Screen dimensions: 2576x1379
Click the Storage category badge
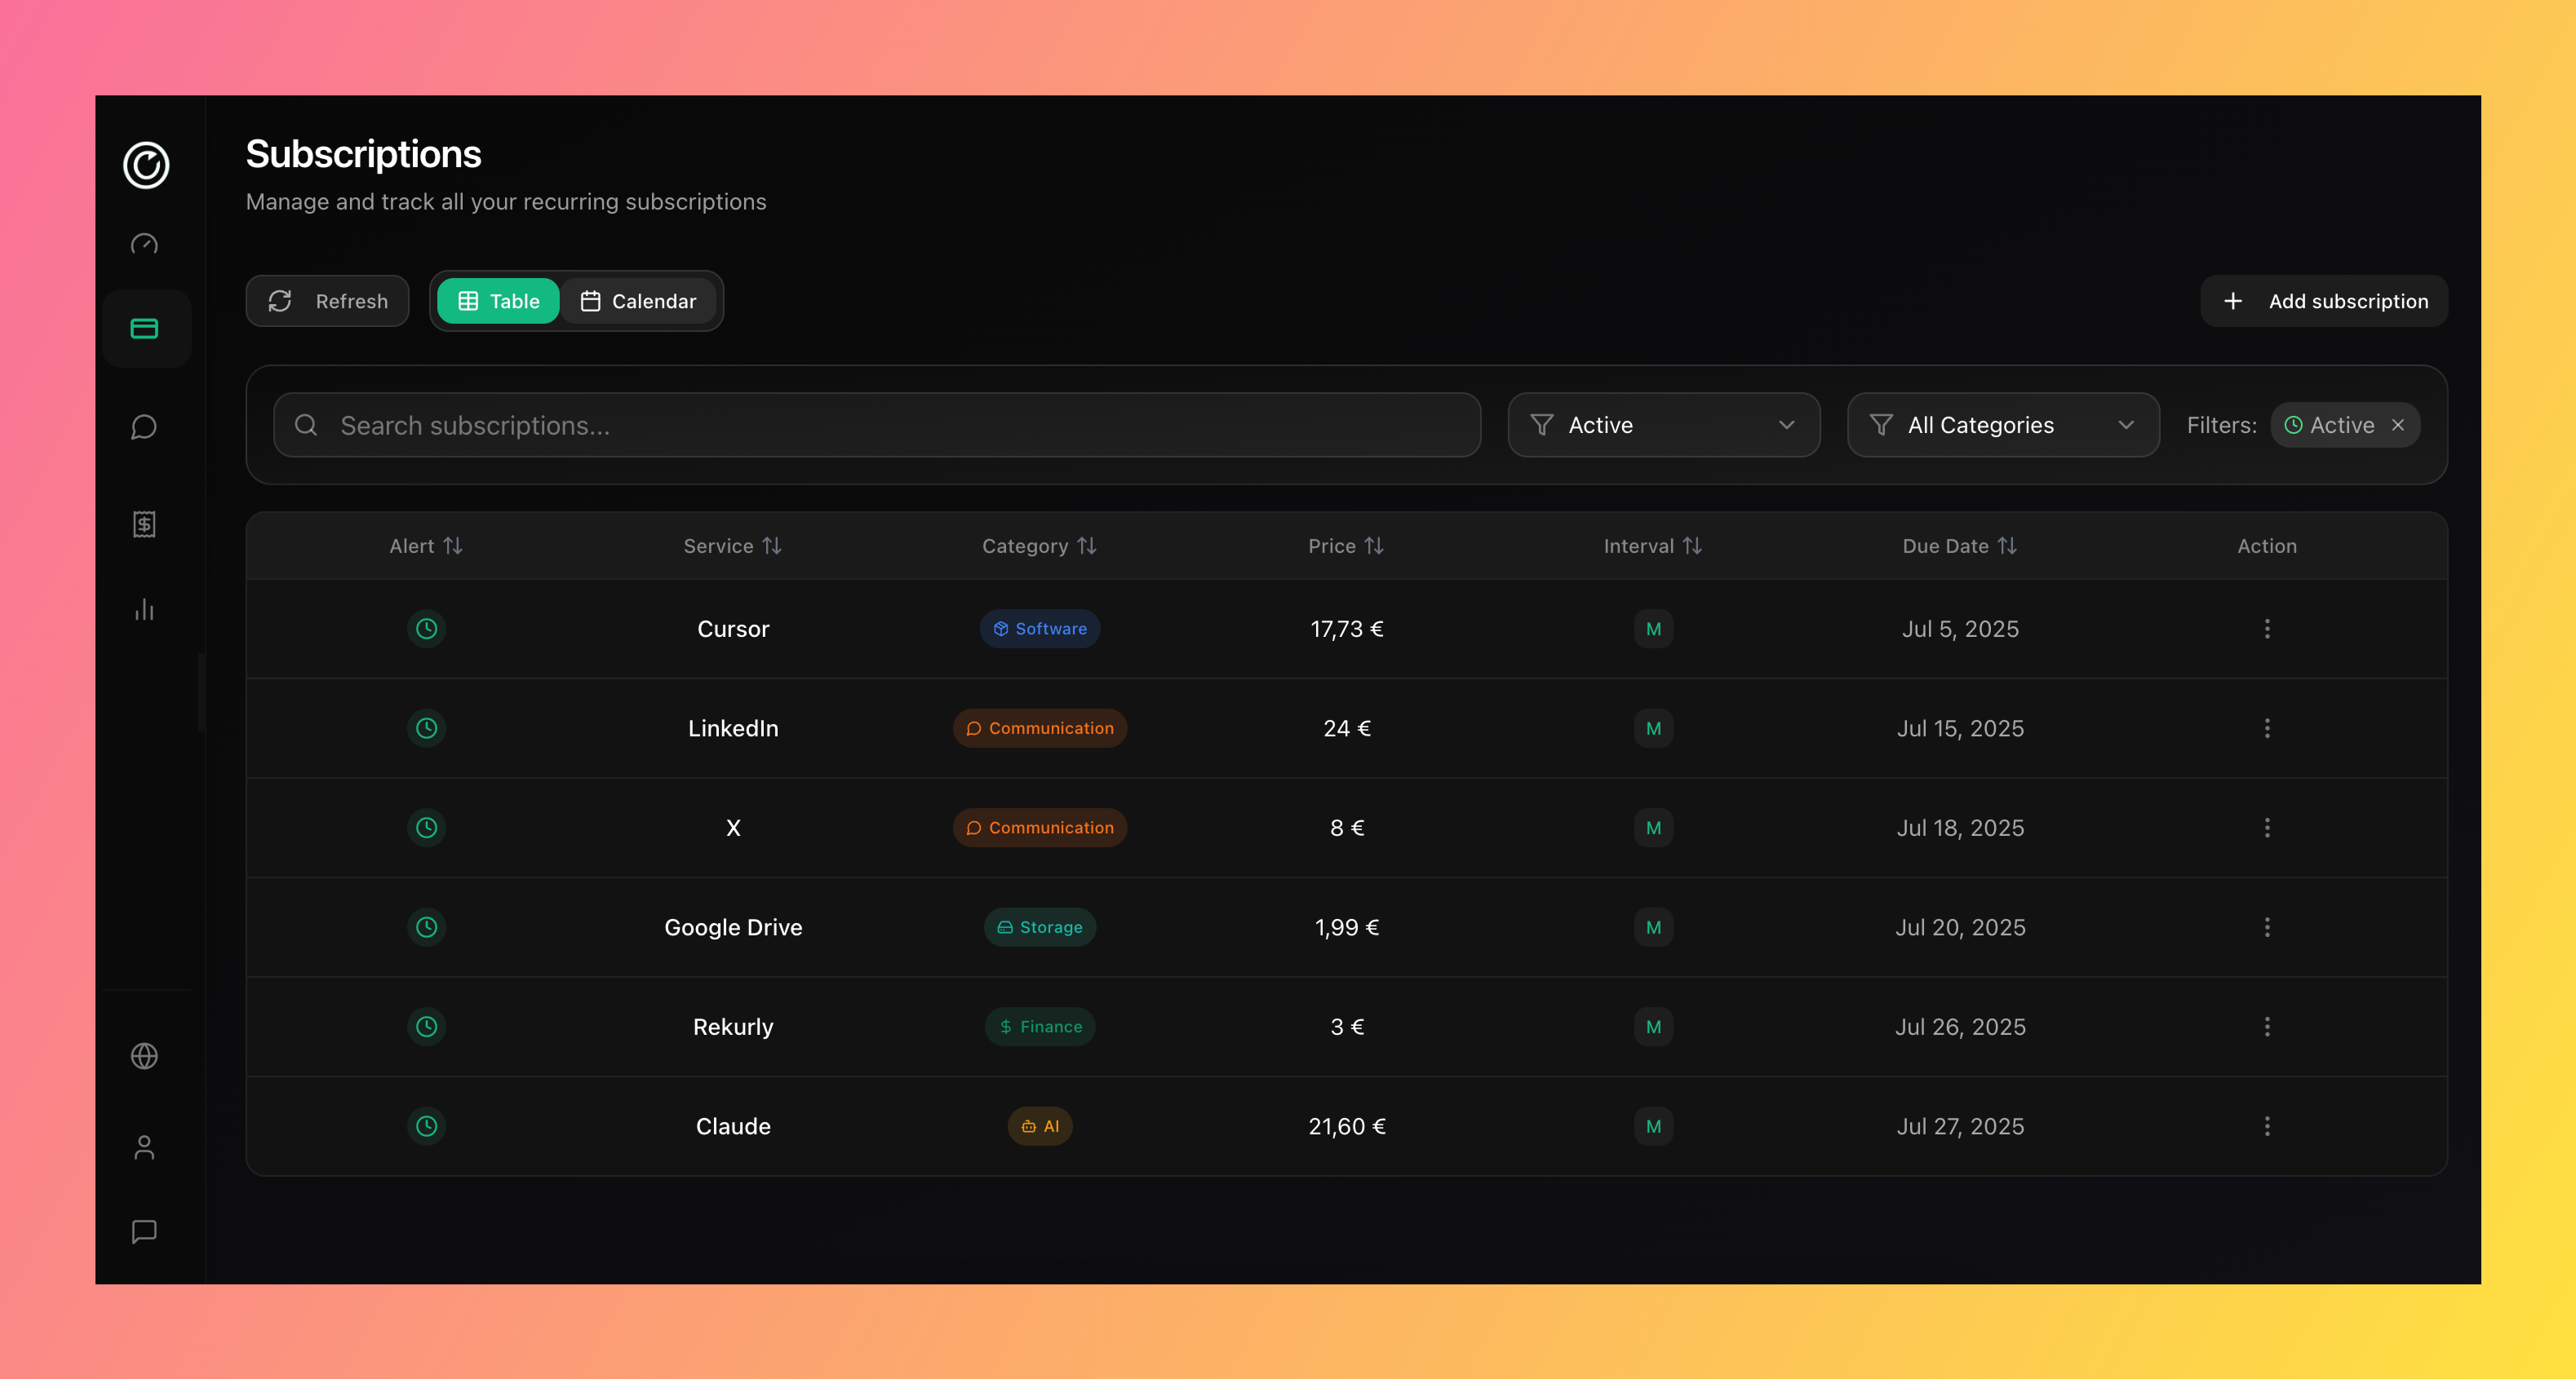pos(1040,927)
